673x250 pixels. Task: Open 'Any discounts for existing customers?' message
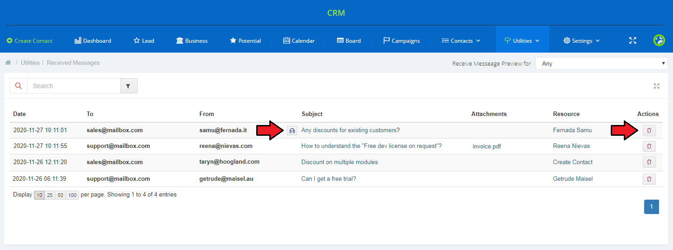point(350,130)
